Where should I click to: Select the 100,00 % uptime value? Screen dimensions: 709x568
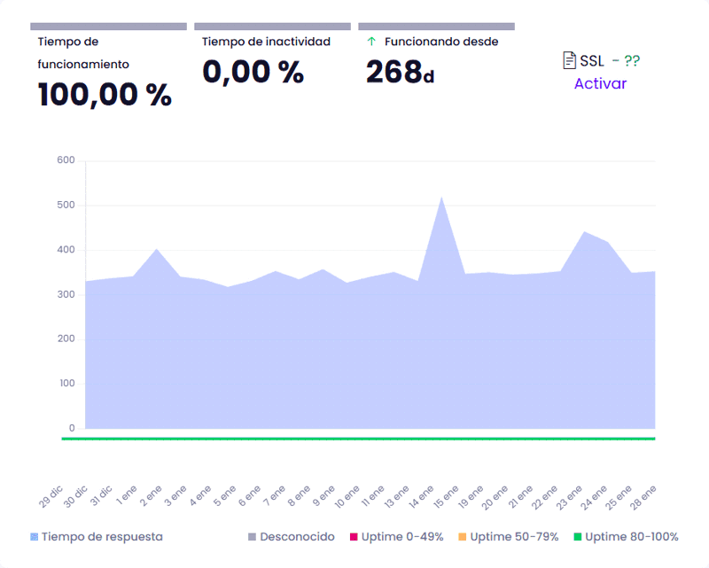pos(105,95)
